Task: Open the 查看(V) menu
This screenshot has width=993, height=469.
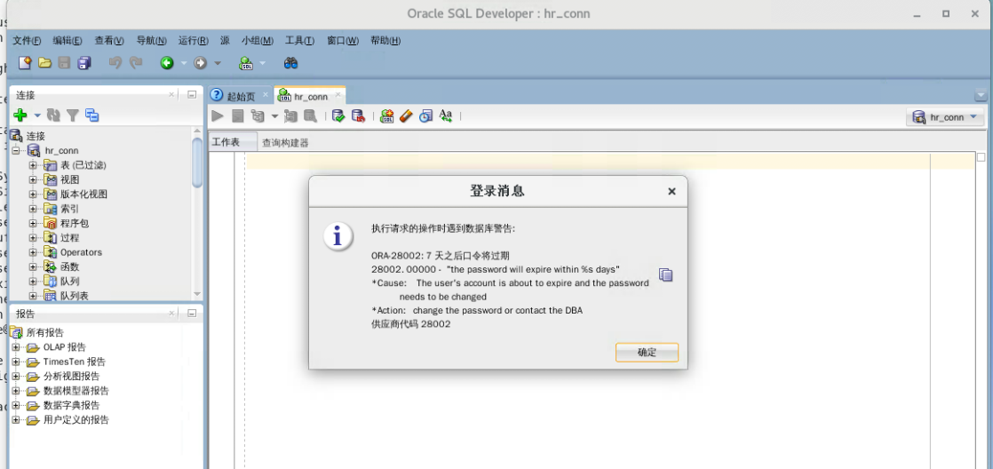Action: click(109, 41)
